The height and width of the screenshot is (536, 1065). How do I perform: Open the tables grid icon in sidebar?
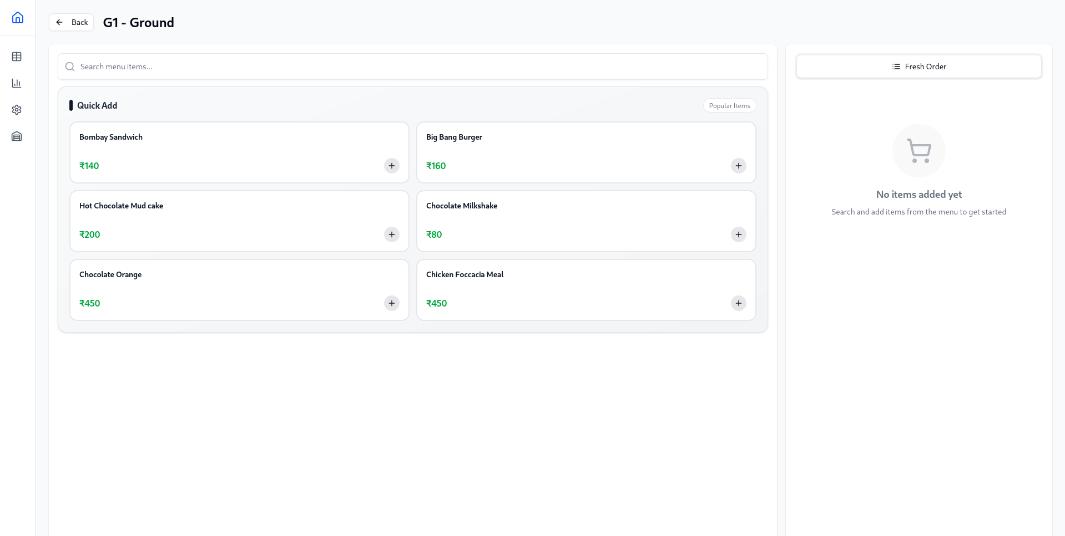point(17,57)
